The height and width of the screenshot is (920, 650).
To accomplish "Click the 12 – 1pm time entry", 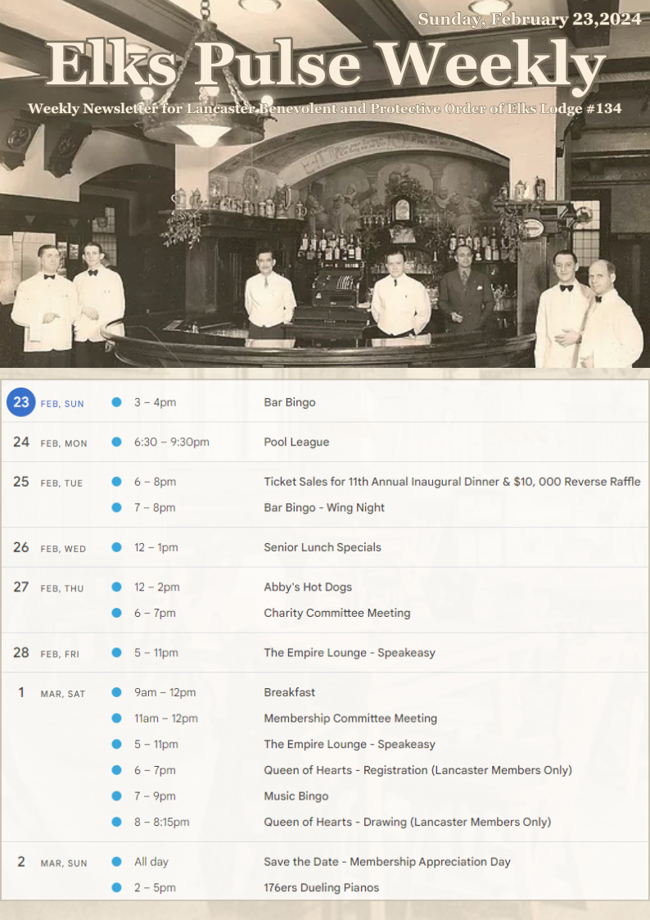I will pos(156,547).
